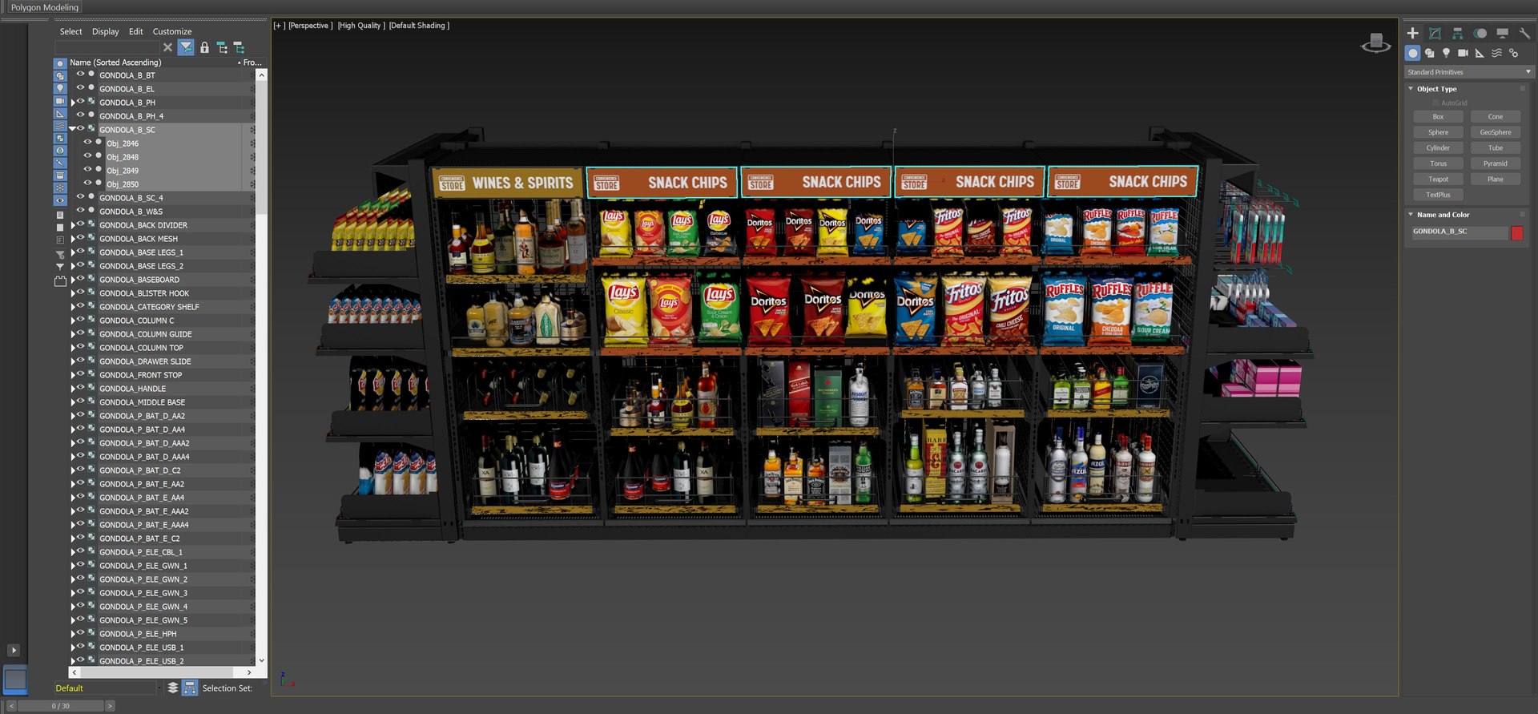Image resolution: width=1538 pixels, height=714 pixels.
Task: Open the Standard Primitives dropdown
Action: pos(1469,72)
